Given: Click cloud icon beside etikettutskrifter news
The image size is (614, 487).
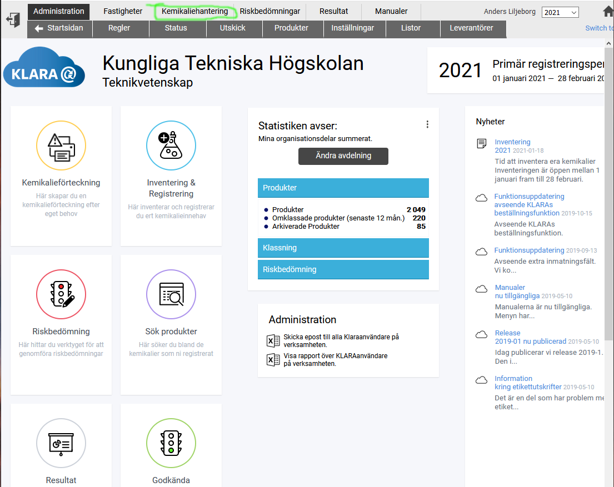Looking at the screenshot, I should (x=481, y=380).
